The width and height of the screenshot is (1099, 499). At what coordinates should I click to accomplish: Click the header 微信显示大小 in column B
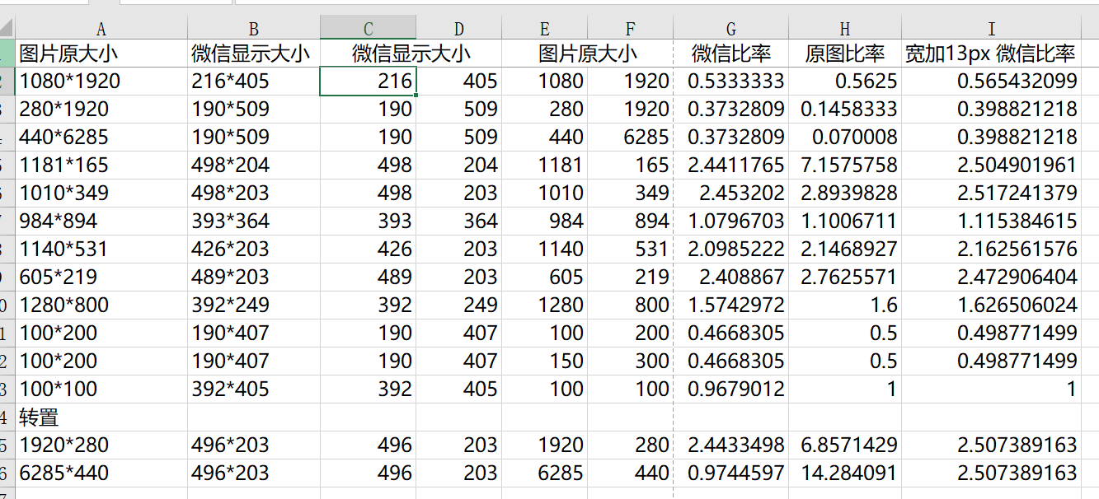click(x=253, y=53)
